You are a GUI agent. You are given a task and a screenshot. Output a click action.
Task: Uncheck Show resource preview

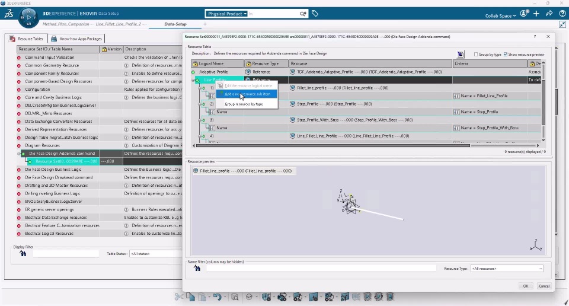(506, 55)
